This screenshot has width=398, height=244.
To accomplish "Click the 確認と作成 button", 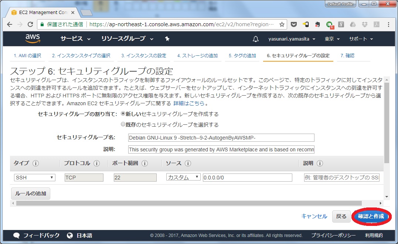I will click(x=371, y=216).
